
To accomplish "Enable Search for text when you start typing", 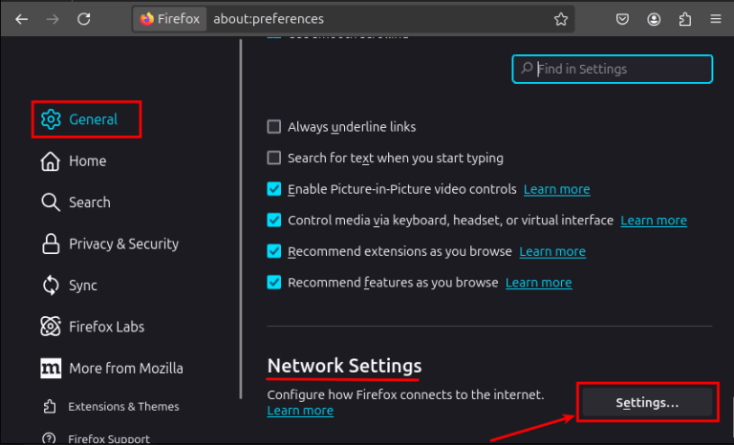I will (x=274, y=158).
